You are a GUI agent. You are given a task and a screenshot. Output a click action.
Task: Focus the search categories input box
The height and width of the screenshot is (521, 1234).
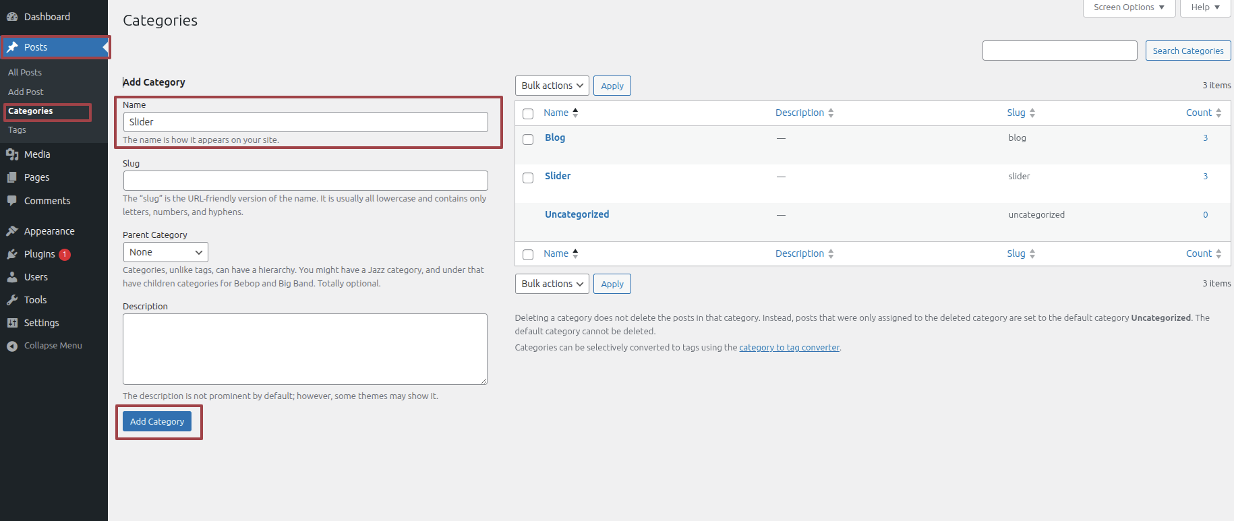[1060, 51]
